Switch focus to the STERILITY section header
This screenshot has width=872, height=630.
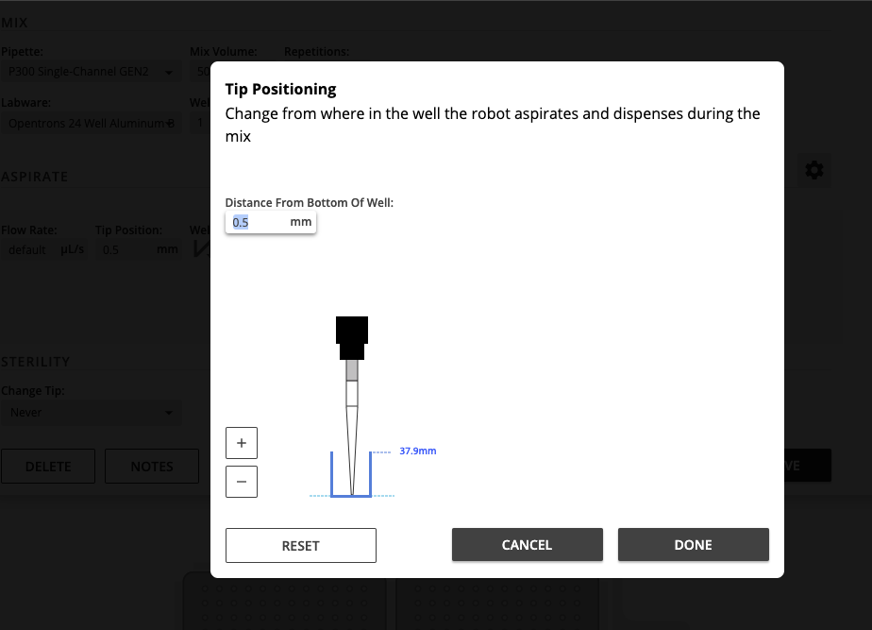point(37,362)
